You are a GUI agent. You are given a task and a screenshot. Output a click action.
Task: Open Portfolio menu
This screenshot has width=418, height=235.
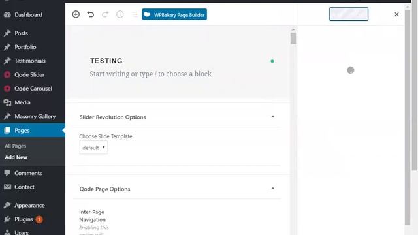coord(25,47)
